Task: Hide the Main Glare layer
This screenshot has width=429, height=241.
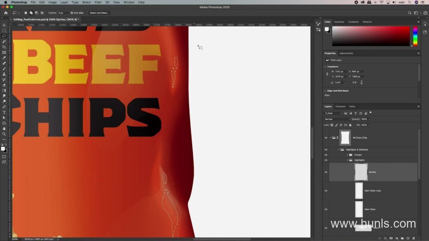Action: pyautogui.click(x=326, y=209)
